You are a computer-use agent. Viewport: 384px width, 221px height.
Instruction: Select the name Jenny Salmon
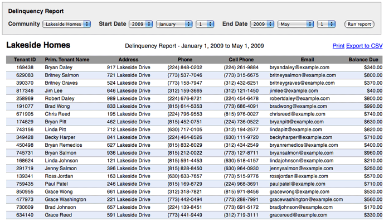(x=61, y=169)
